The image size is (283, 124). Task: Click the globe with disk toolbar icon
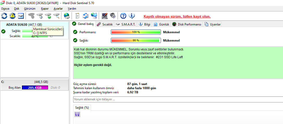[67, 16]
